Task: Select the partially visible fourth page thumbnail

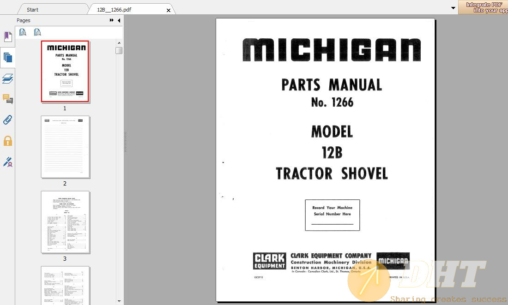Action: tap(65, 286)
